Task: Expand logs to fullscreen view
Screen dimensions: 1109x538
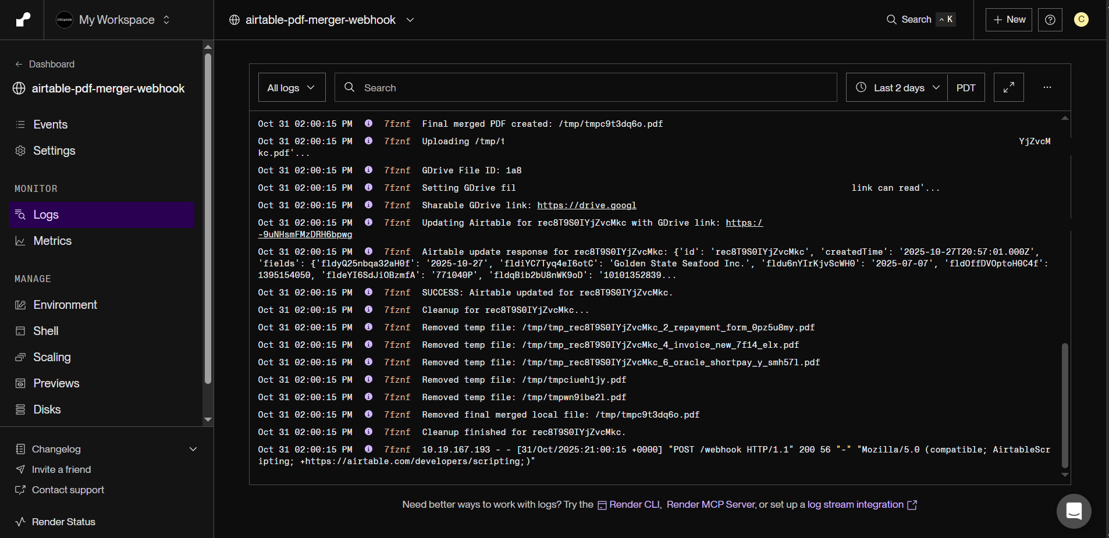Action: 1009,87
